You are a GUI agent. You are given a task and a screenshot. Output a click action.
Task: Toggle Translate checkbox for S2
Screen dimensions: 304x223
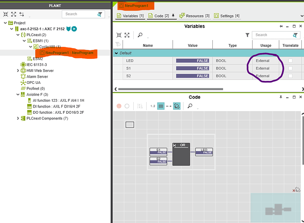[x=290, y=76]
